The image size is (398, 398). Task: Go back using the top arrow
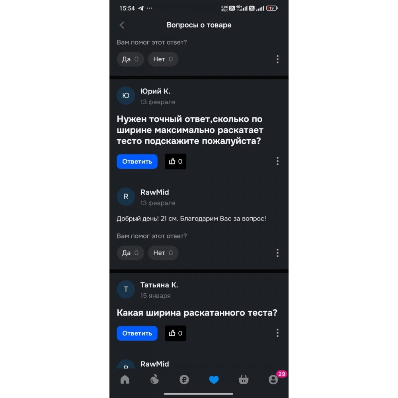click(122, 25)
